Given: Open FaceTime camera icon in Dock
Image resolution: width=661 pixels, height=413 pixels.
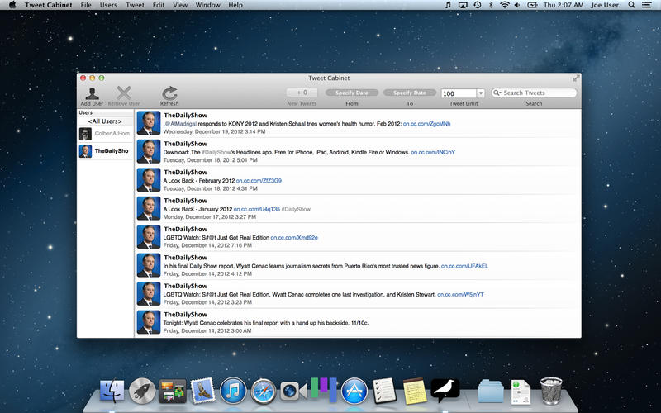Looking at the screenshot, I should (x=293, y=392).
